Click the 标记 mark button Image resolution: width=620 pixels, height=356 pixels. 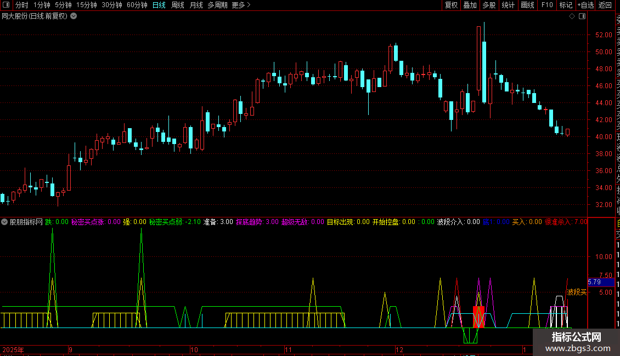coord(566,5)
